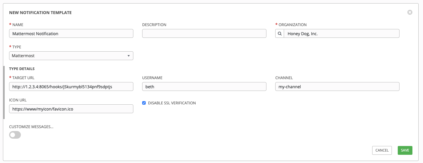Screen dimensions: 423x163
Task: Focus the Name field with Mattermost Notification
Action: [71, 34]
